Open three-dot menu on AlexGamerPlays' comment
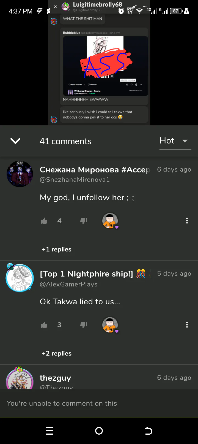The width and height of the screenshot is (198, 444). click(187, 325)
